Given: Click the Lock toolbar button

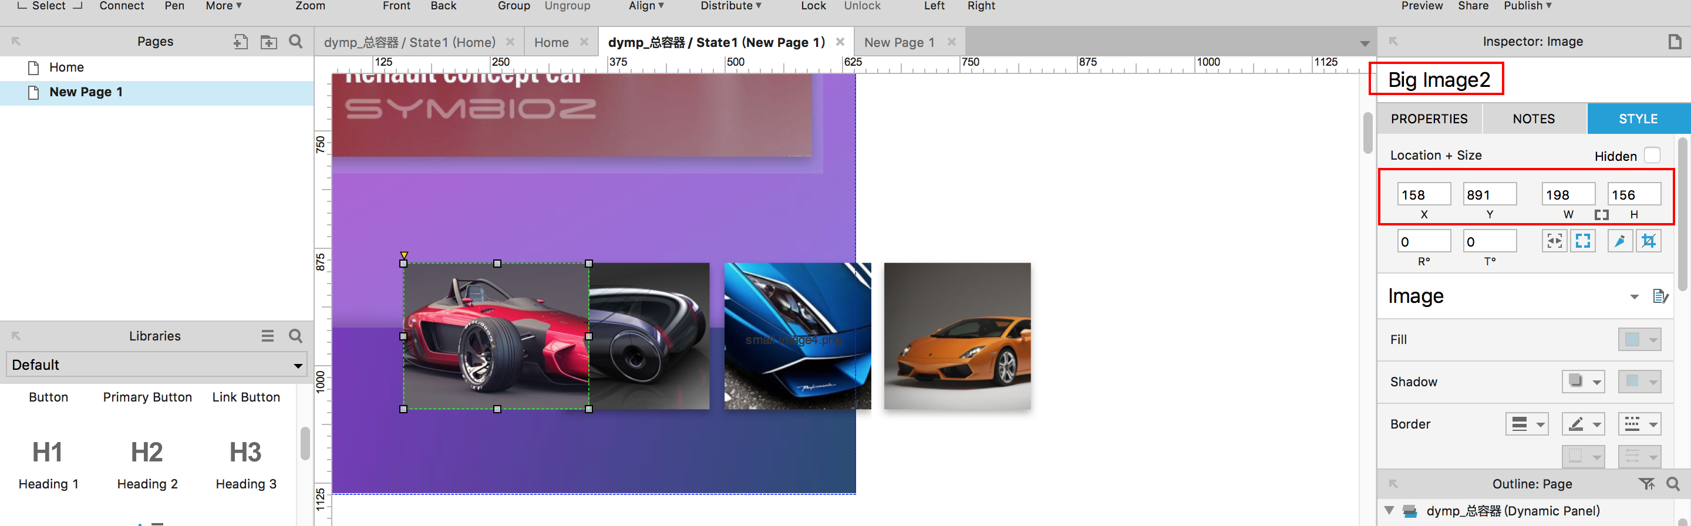Looking at the screenshot, I should tap(813, 6).
